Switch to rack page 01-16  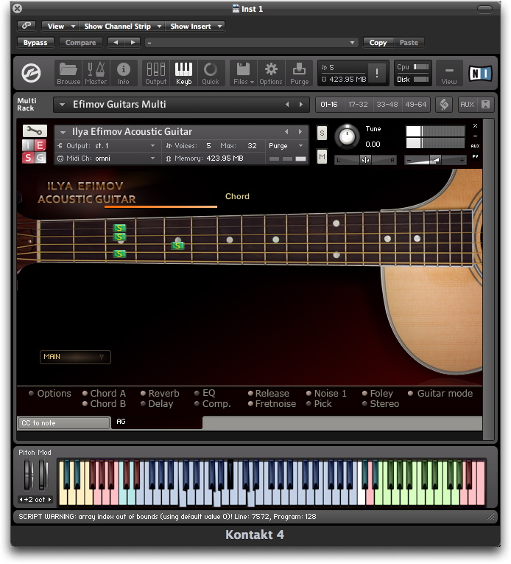329,105
